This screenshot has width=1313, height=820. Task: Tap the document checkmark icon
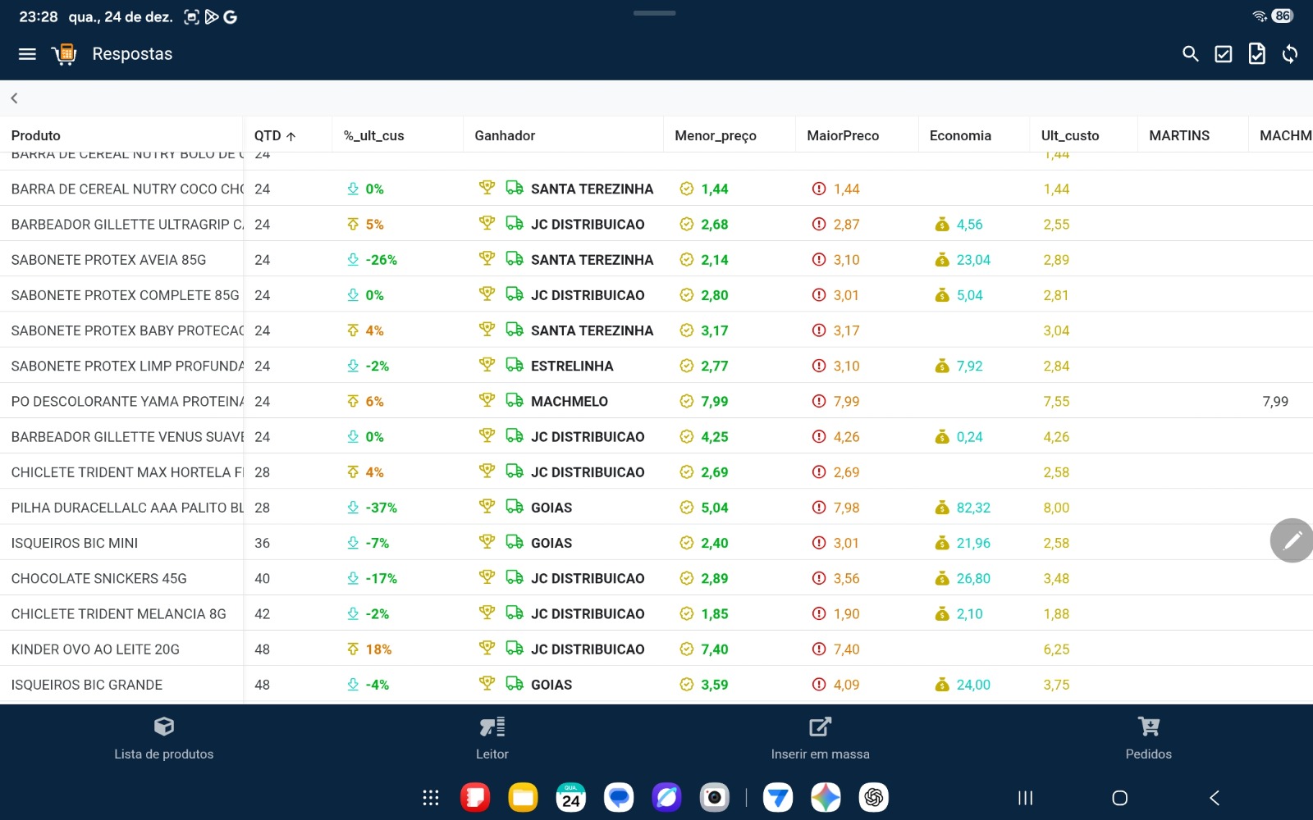[x=1256, y=54]
